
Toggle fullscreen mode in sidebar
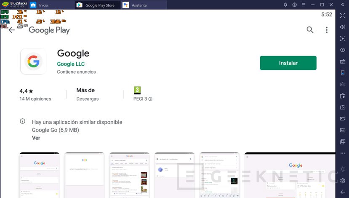342,16
